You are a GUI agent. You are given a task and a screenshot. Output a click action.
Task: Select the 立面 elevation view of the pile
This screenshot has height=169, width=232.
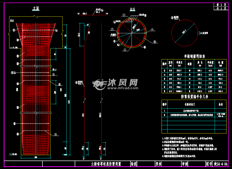(37, 85)
